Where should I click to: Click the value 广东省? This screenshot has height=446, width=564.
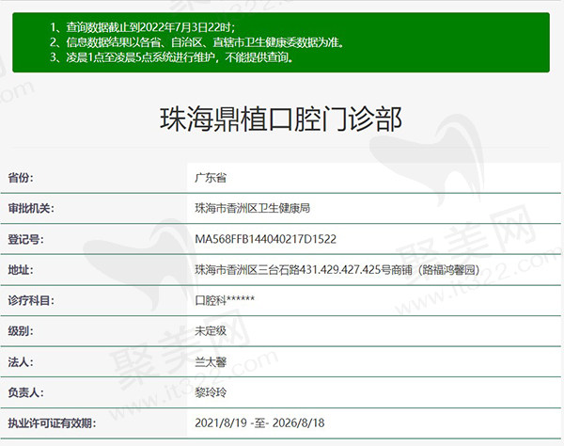(x=211, y=178)
